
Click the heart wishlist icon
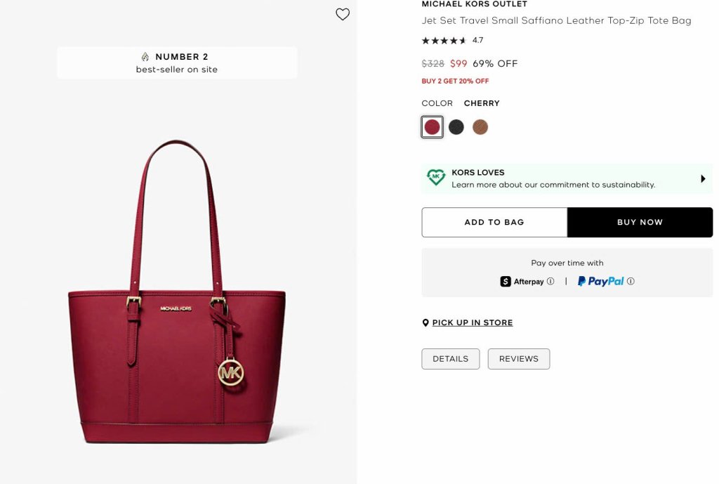(343, 14)
